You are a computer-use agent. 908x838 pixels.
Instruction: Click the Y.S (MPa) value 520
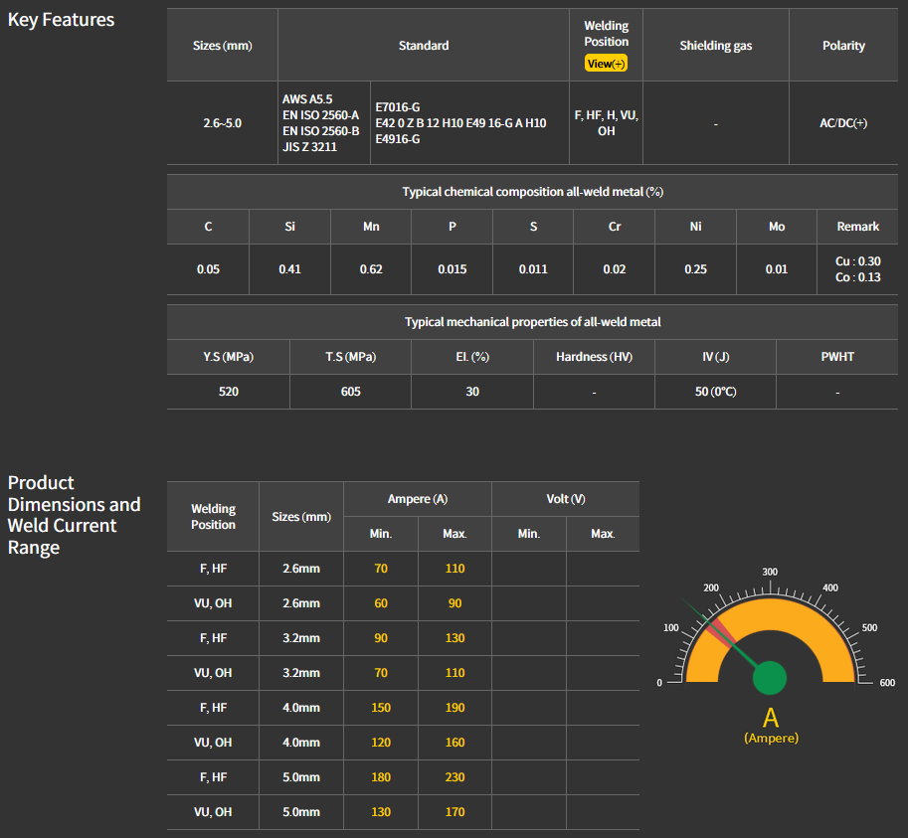(228, 392)
